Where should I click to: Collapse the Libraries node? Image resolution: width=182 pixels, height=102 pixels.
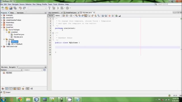click(x=4, y=39)
